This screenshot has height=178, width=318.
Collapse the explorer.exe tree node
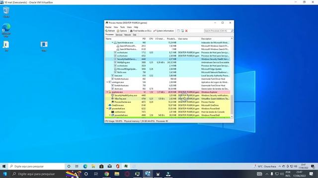coord(107,92)
